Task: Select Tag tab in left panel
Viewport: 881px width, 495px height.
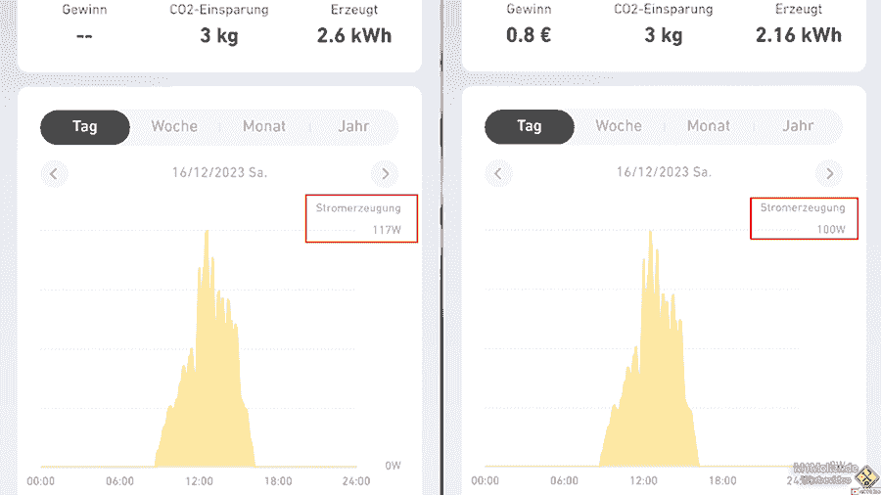Action: click(x=85, y=126)
